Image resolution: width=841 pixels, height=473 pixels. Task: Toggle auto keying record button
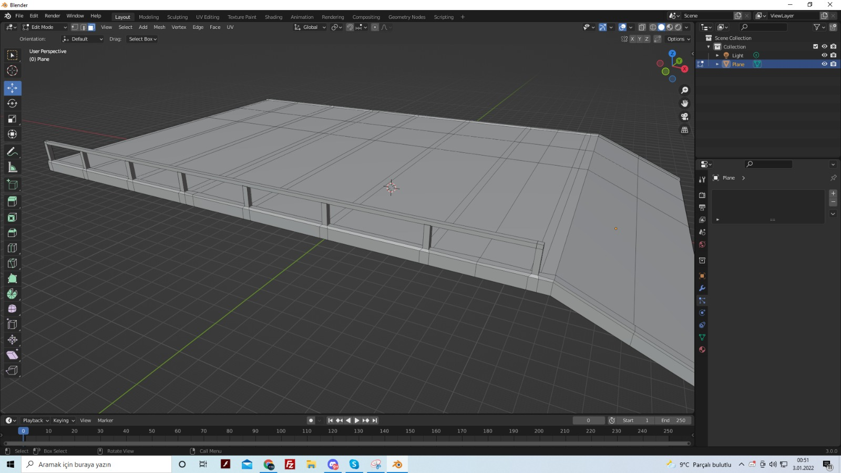click(x=311, y=420)
